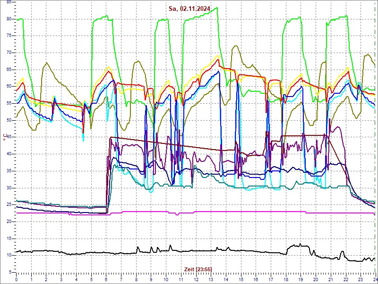Select hour 0 on the time axis

17,279
